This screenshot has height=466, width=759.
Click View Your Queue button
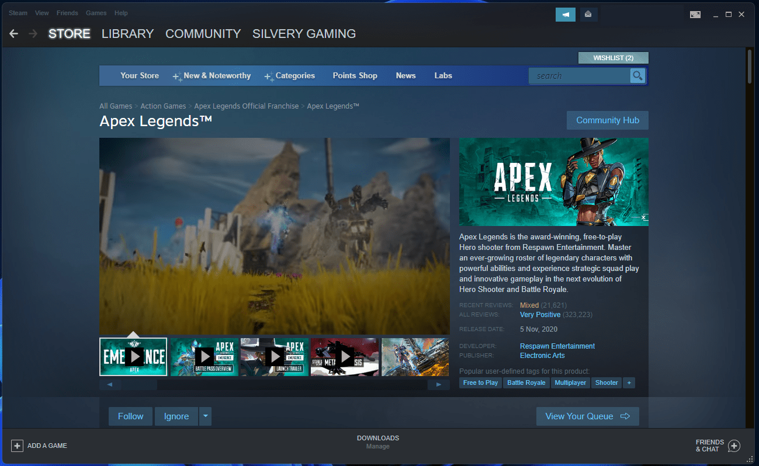click(588, 416)
